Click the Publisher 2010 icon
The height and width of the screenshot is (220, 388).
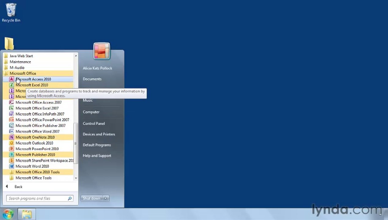pos(12,155)
